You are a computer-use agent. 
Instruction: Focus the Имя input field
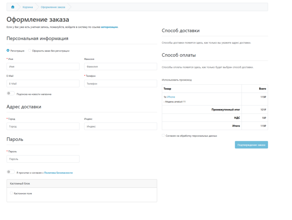43,66
